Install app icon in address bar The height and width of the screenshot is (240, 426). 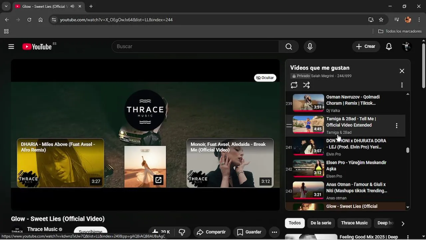point(371,20)
